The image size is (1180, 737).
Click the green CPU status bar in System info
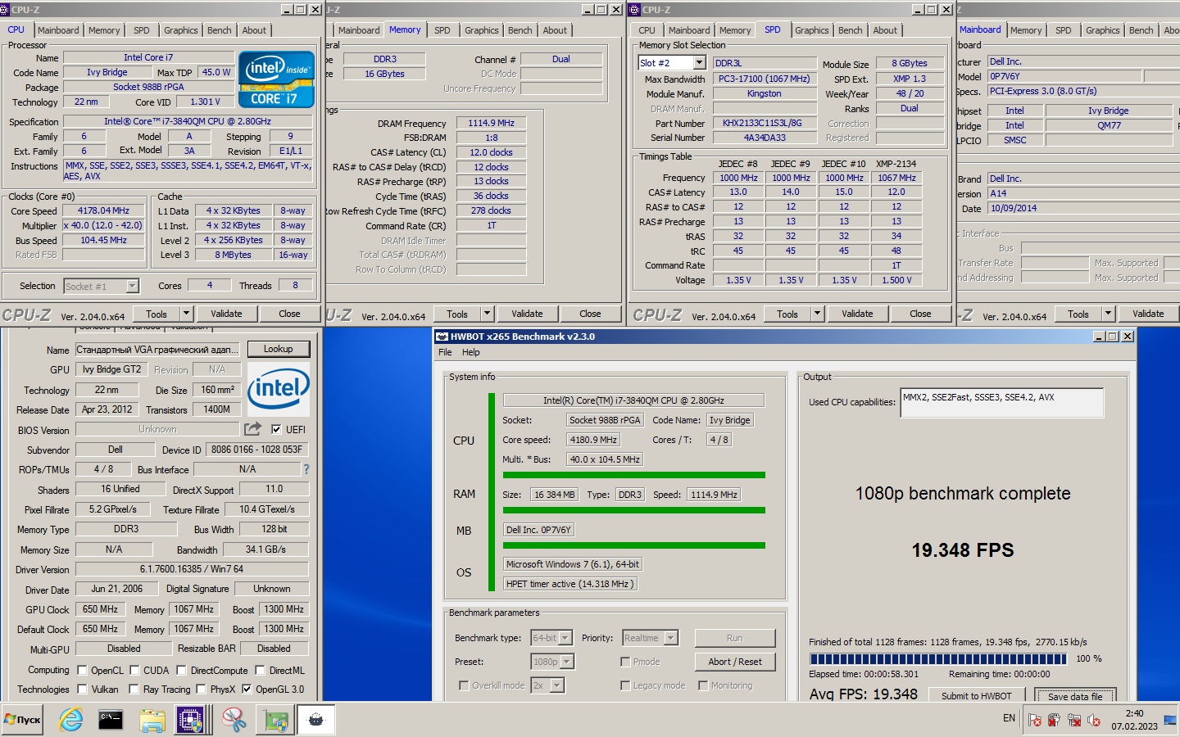click(x=633, y=475)
